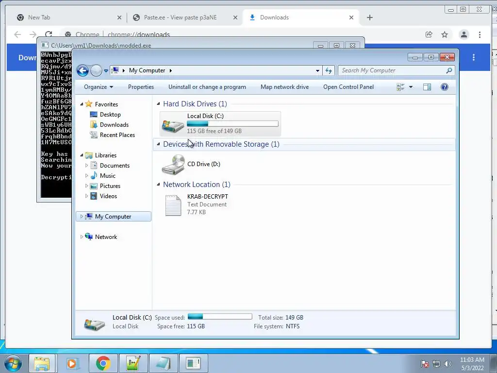Viewport: 497px width, 373px height.
Task: Select Recent Places under Favorites
Action: pyautogui.click(x=117, y=135)
